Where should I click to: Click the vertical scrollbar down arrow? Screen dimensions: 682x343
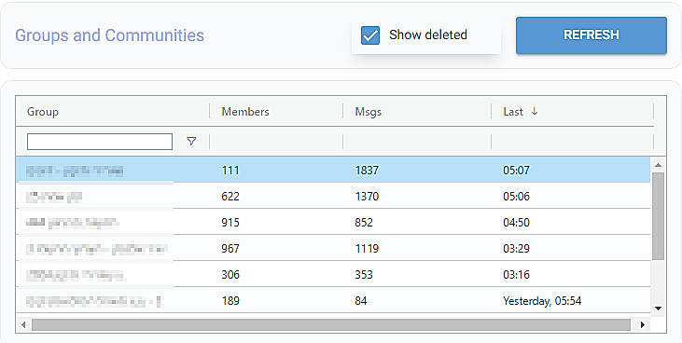click(x=658, y=309)
